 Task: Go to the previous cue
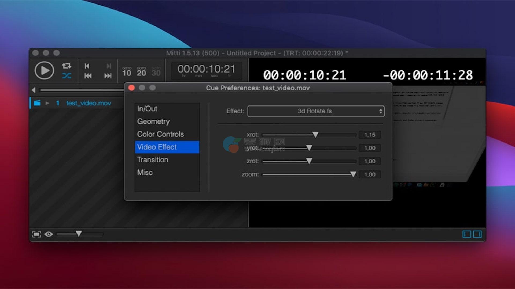(88, 76)
